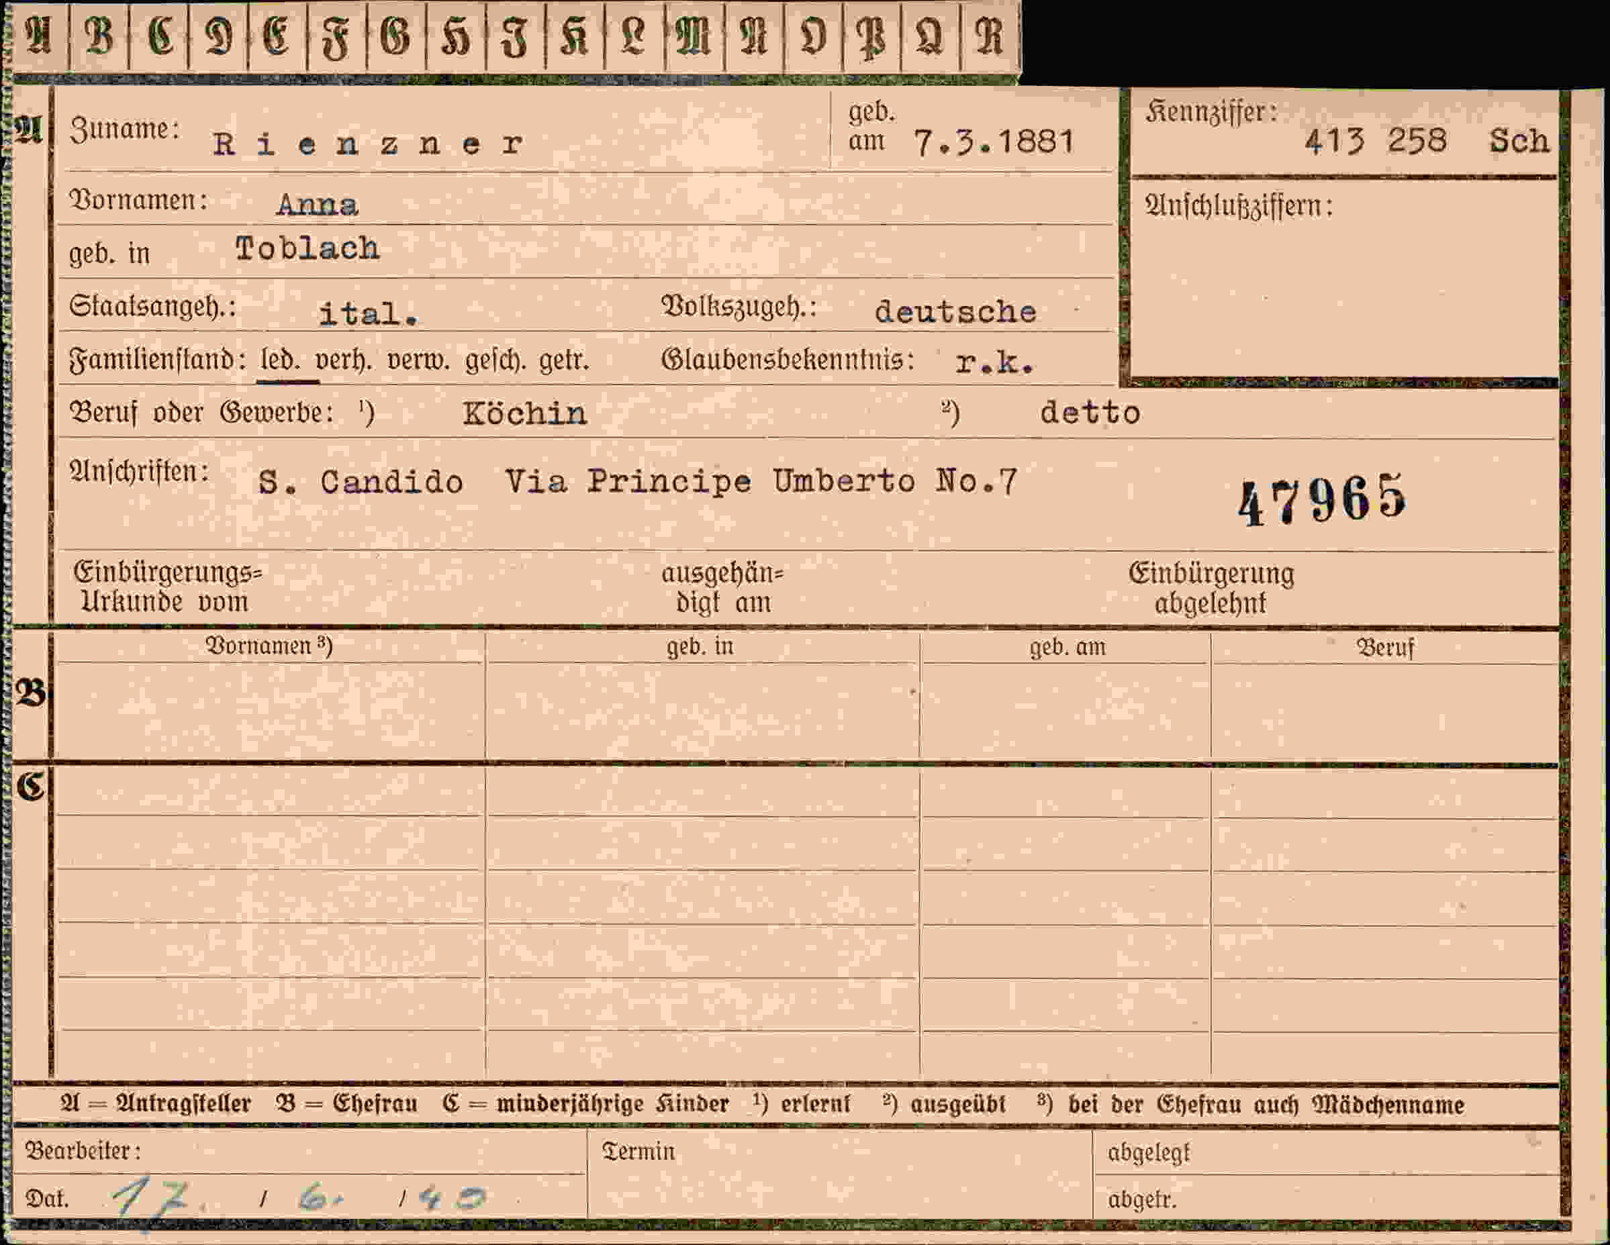Click the practised occupation 'detto'
Image resolution: width=1610 pixels, height=1245 pixels.
pos(1090,412)
